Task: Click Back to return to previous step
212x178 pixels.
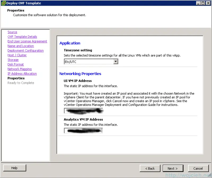Action: (150, 168)
